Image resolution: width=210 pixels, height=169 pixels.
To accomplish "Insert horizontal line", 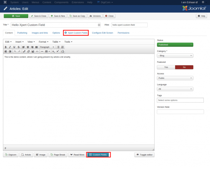I will pos(42,51).
